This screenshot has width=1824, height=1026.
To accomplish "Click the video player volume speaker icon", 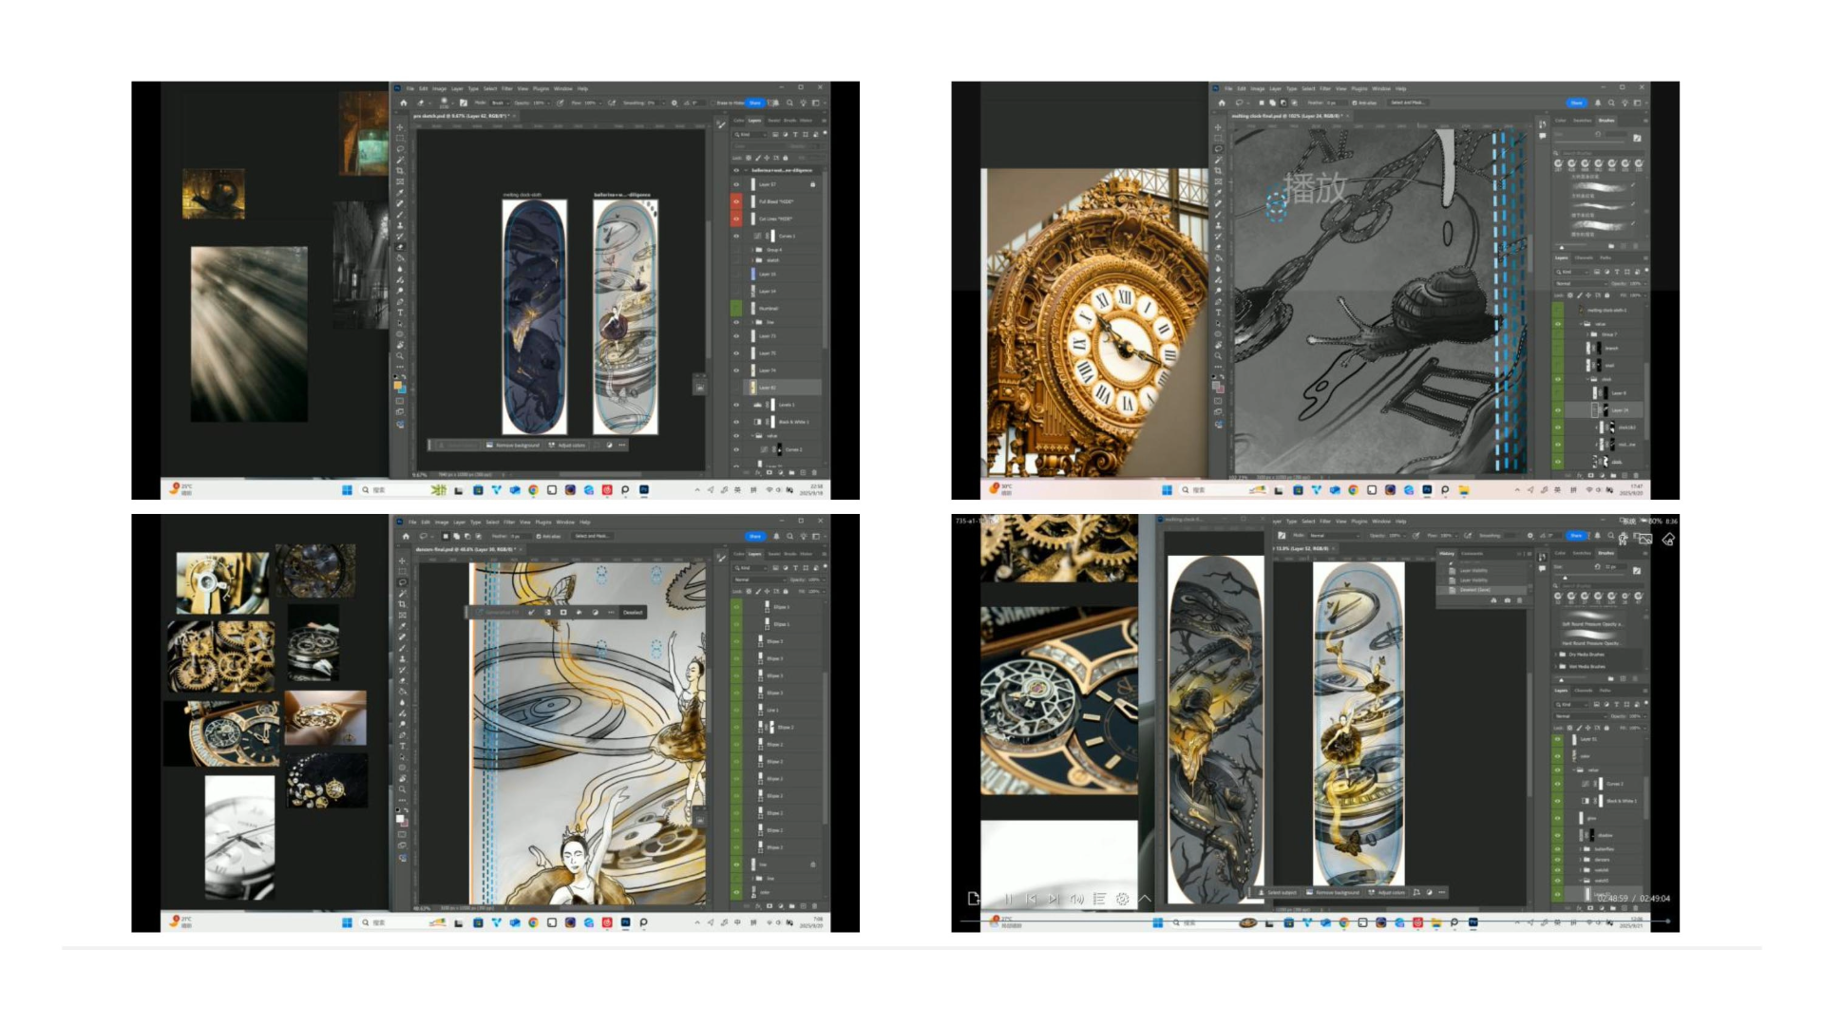I will pyautogui.click(x=1076, y=899).
